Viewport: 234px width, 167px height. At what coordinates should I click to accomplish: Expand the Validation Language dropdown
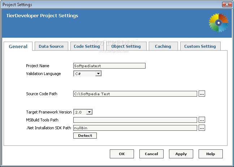pos(98,74)
